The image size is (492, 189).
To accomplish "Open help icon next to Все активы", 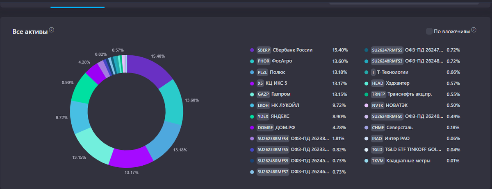I will point(52,30).
